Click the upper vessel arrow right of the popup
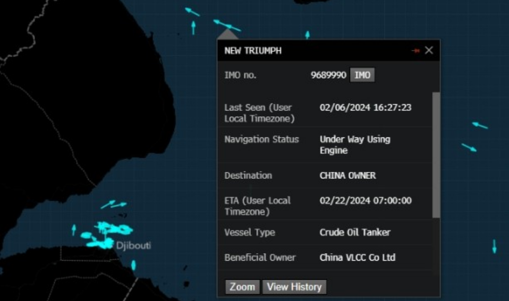This screenshot has width=509, height=301. (480, 125)
